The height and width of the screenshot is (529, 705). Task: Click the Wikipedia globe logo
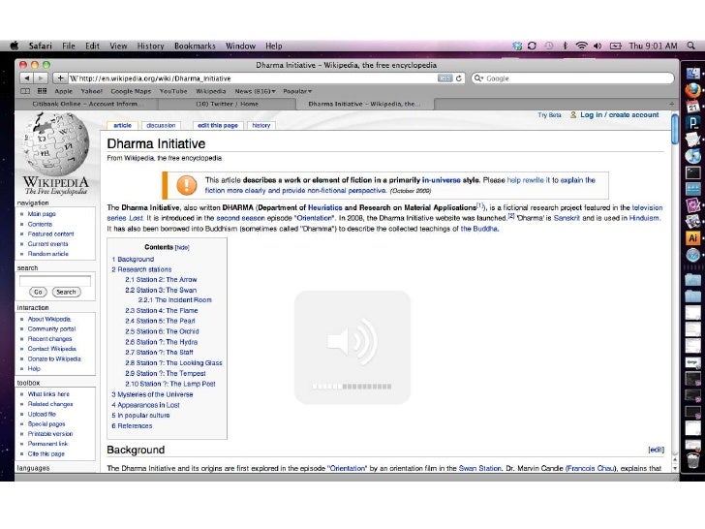[56, 144]
